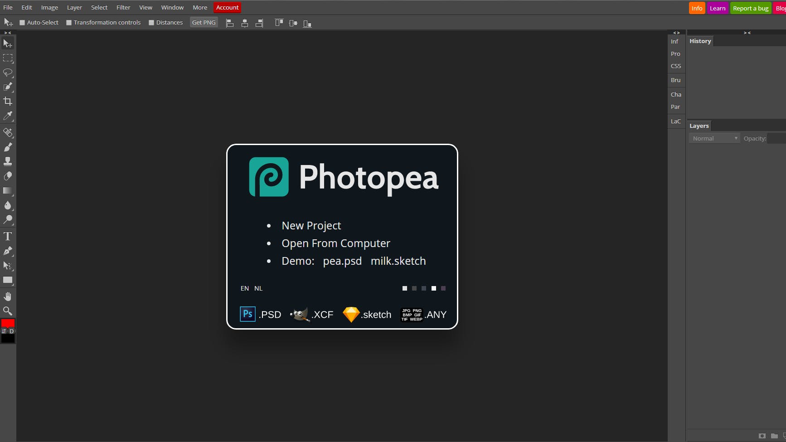Select the Pen tool

click(7, 251)
